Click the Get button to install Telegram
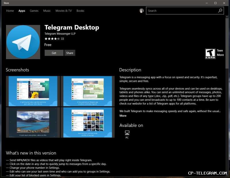This screenshot has height=178, width=230. pyautogui.click(x=54, y=53)
